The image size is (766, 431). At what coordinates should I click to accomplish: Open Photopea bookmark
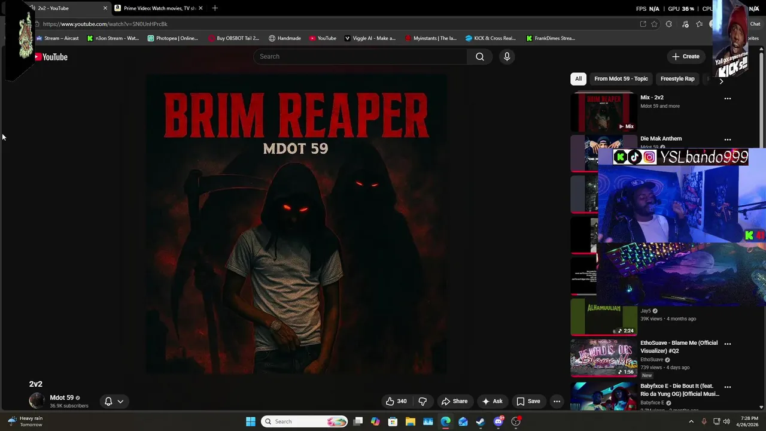pos(173,38)
